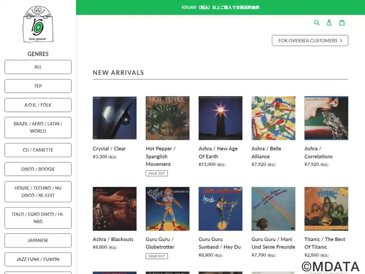The height and width of the screenshot is (274, 365).
Task: Select the JAPANESE genre
Action: coord(38,241)
